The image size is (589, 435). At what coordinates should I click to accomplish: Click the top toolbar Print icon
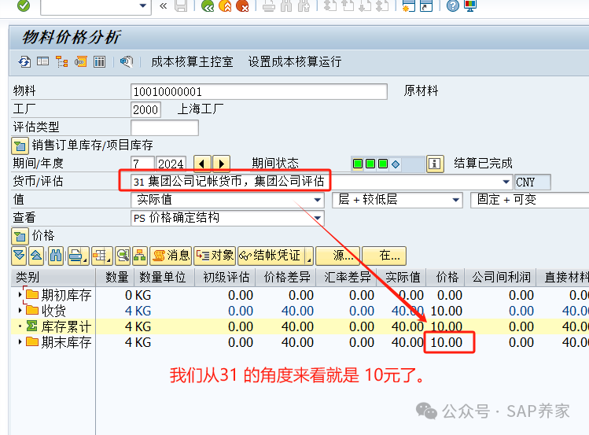(269, 6)
